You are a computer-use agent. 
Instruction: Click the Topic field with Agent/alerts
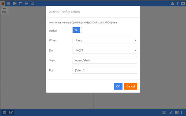(105, 60)
